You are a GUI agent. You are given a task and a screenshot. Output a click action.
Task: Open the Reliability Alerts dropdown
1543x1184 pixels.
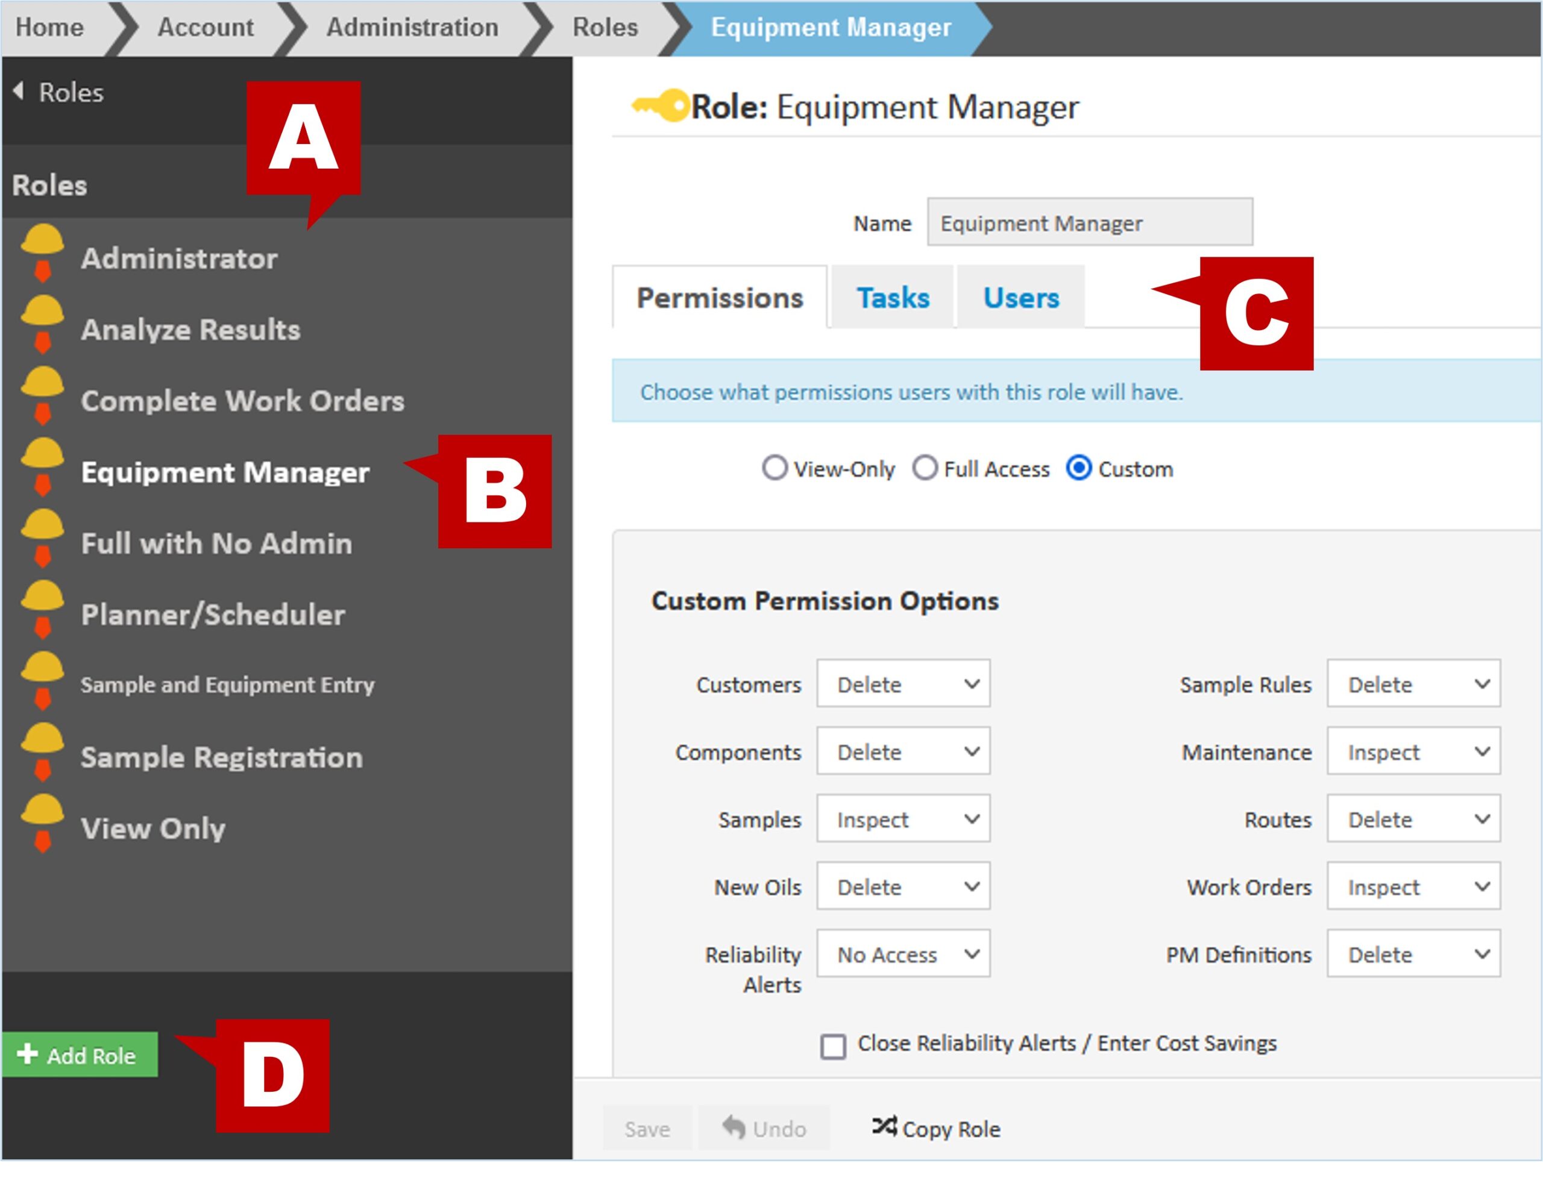pyautogui.click(x=902, y=954)
